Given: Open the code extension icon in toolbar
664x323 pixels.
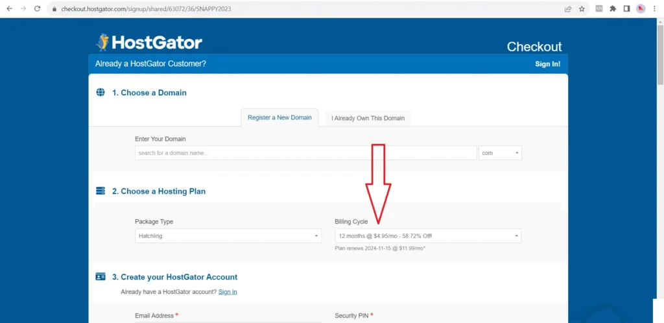Looking at the screenshot, I should (599, 8).
